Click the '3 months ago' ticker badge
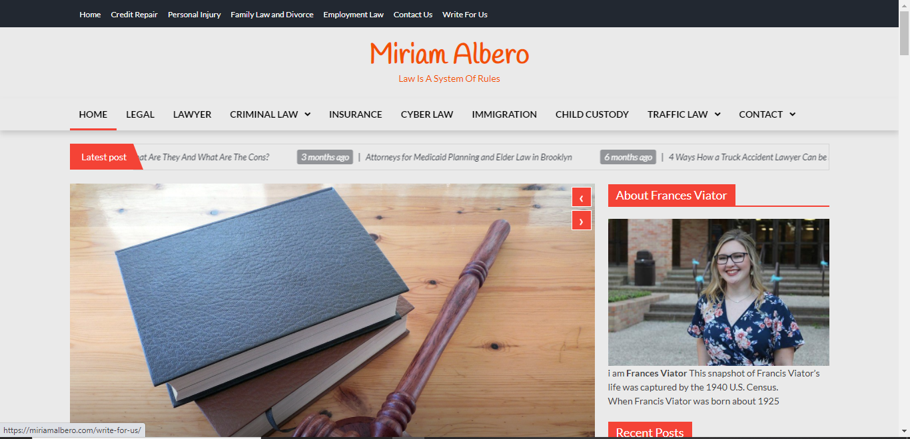The width and height of the screenshot is (910, 439). coord(325,157)
